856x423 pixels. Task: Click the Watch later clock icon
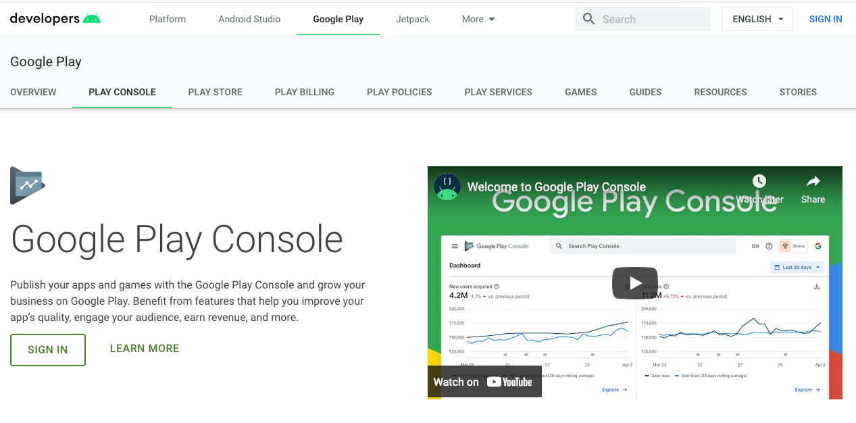759,181
